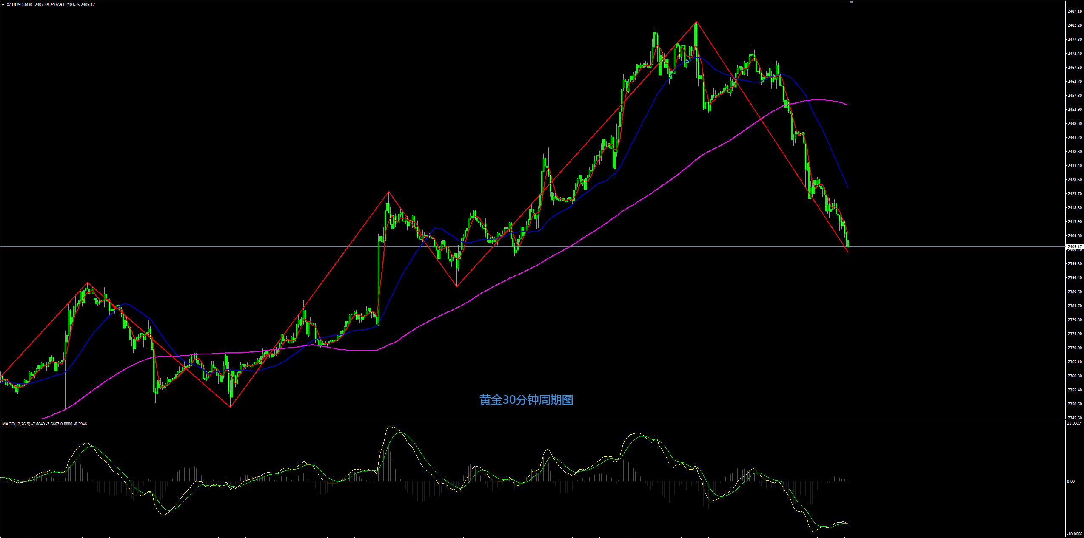
Task: Click the MACD scale zero value 0.00
Action: 1071,481
